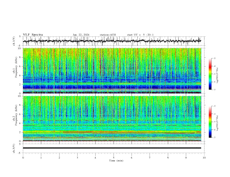Image resolution: width=230 pixels, height=177 pixels.
Task: Select the date text "Jan. 22, 2024"
Action: tap(81, 35)
